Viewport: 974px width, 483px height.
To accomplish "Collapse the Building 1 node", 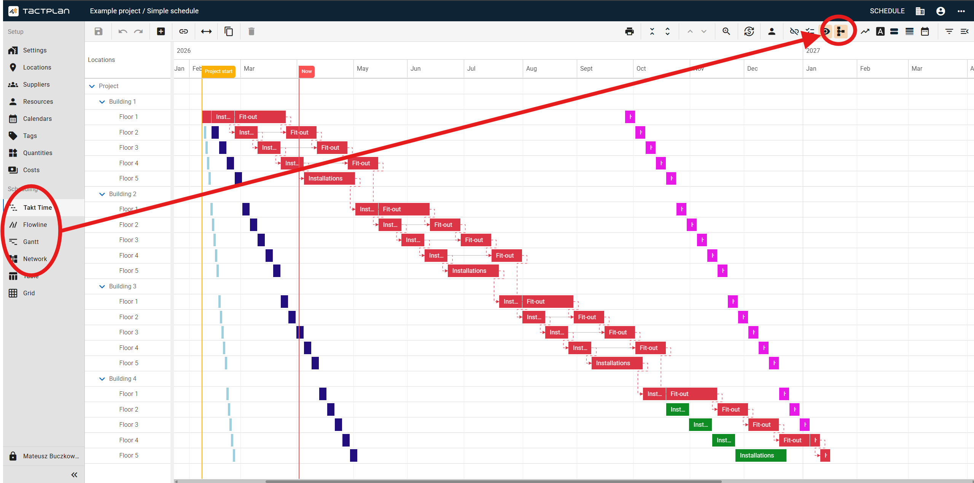I will point(102,102).
